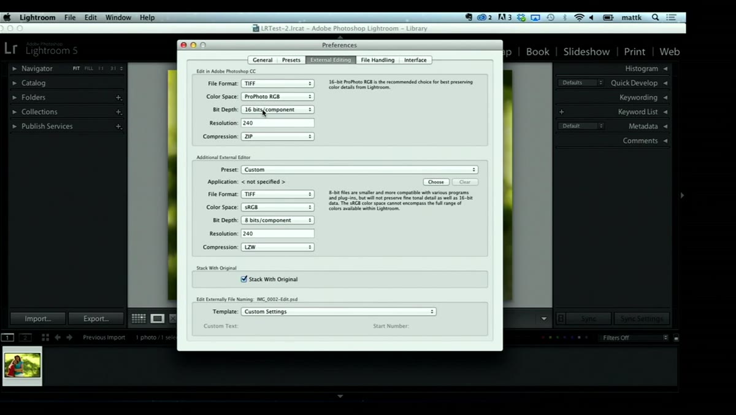Click the Choose application button
The height and width of the screenshot is (415, 736).
point(436,182)
